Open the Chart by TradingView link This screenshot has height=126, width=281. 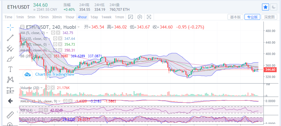(55, 74)
